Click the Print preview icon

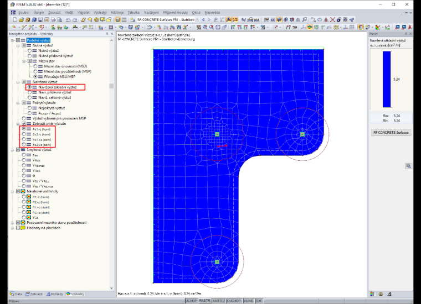60,20
